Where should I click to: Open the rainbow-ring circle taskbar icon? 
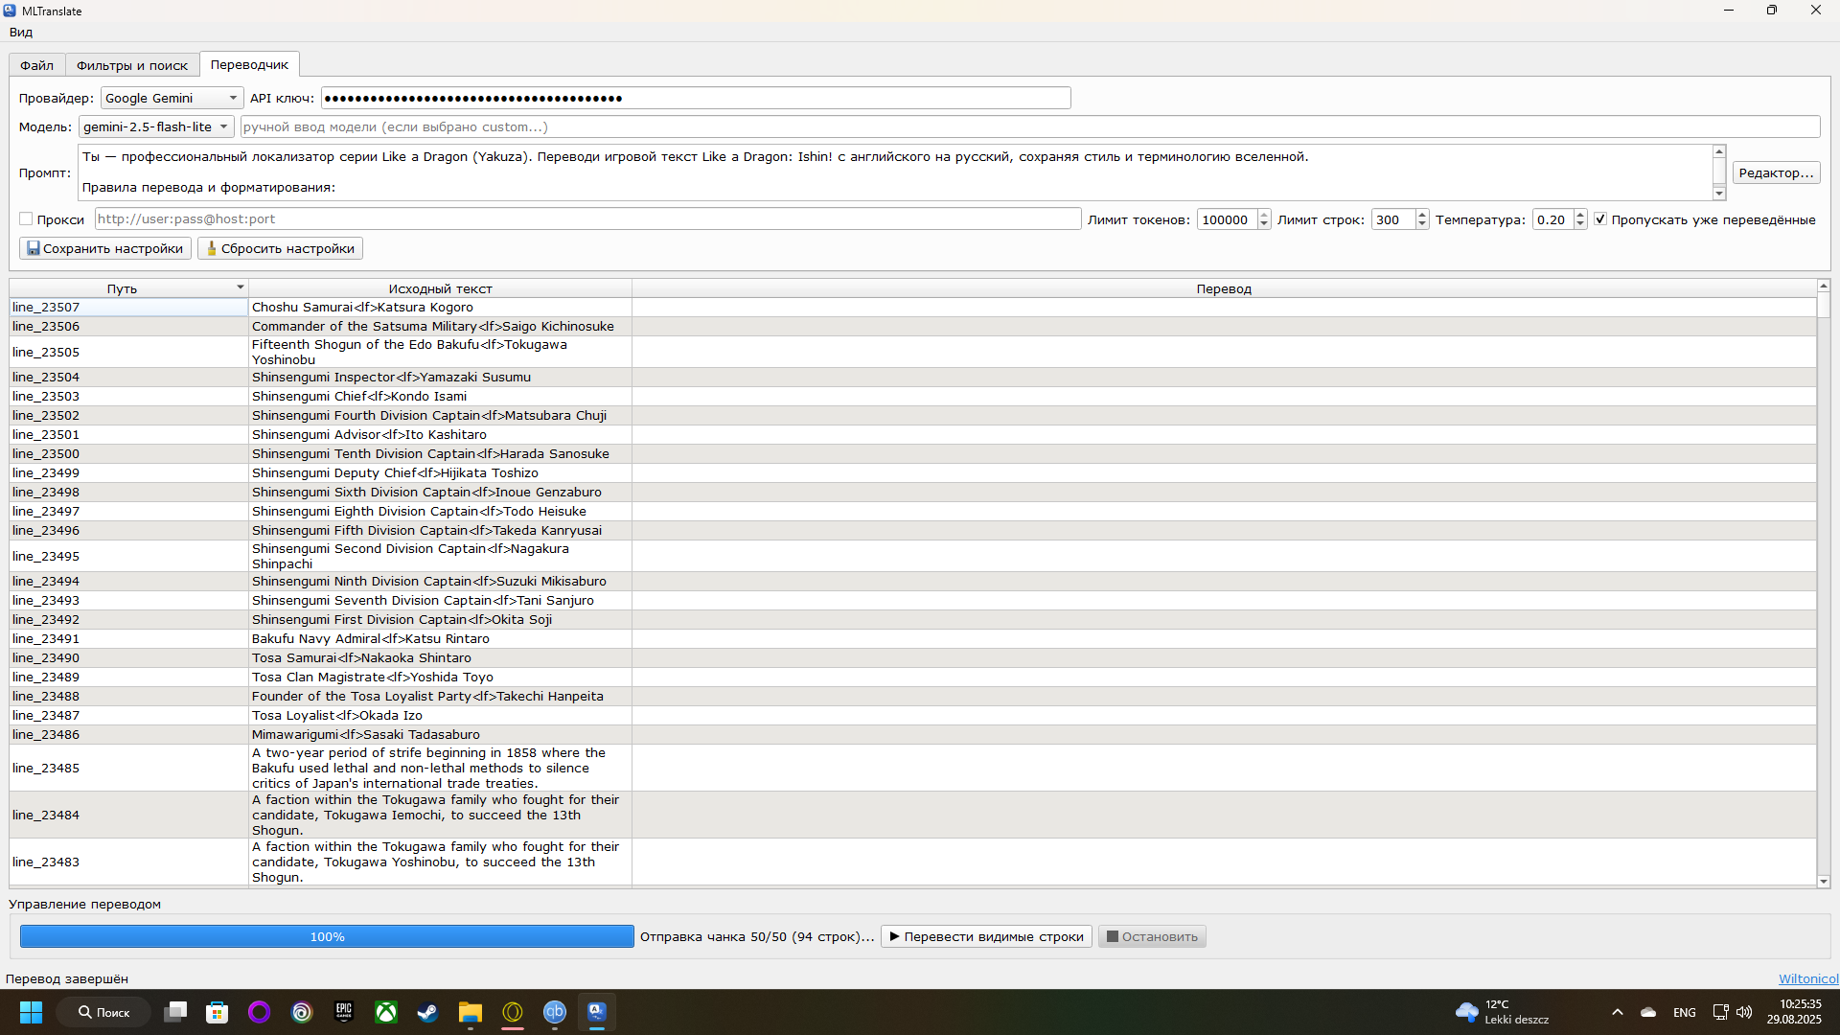pyautogui.click(x=302, y=1012)
